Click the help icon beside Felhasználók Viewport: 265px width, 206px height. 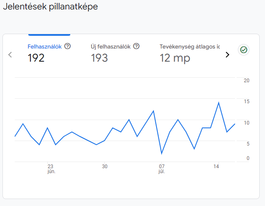[68, 46]
